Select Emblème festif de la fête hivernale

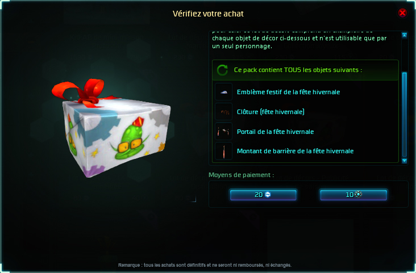click(x=288, y=92)
